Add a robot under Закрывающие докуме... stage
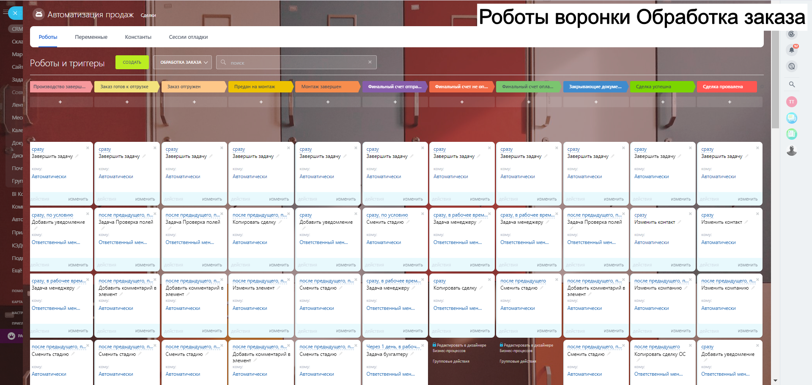This screenshot has width=812, height=385. tap(596, 102)
